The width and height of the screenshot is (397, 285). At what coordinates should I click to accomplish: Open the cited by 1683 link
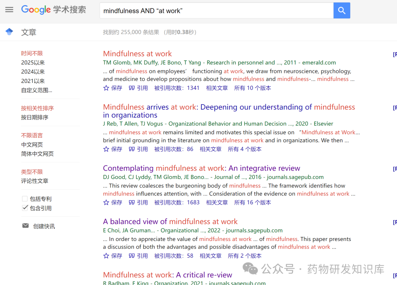(177, 202)
